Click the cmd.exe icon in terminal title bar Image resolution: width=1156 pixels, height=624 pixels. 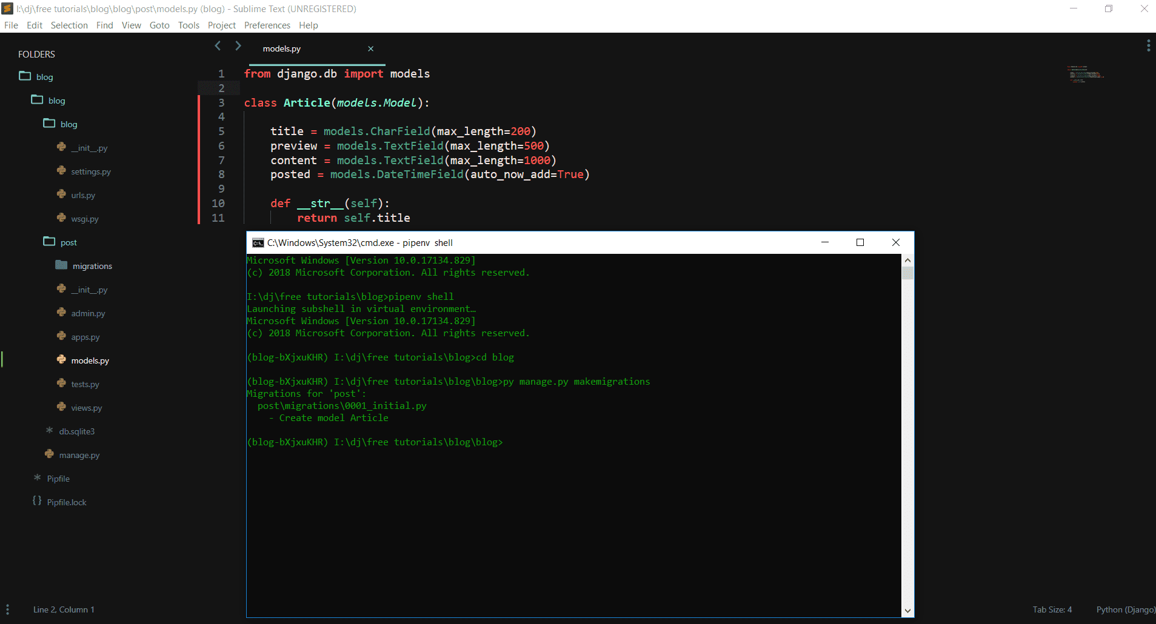(258, 243)
